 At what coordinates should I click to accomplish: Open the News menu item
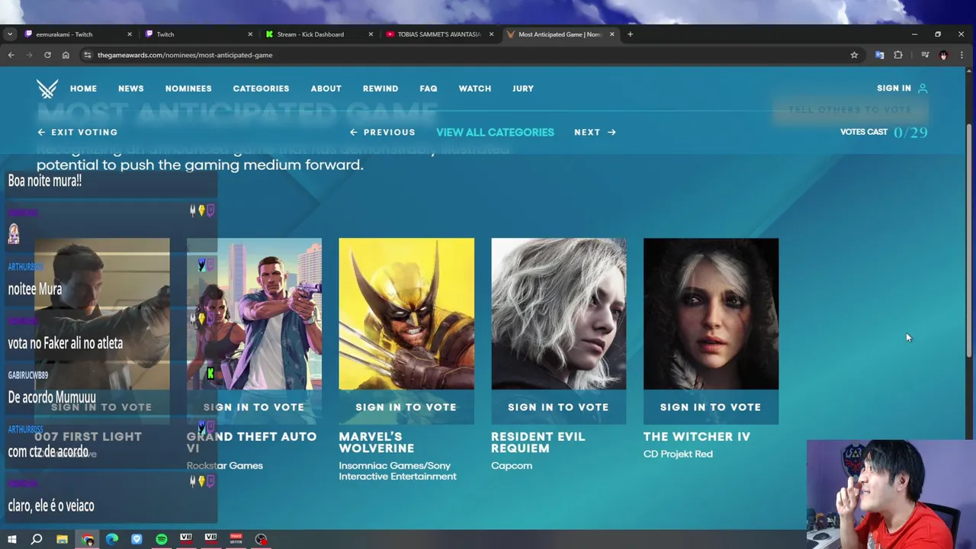(131, 88)
